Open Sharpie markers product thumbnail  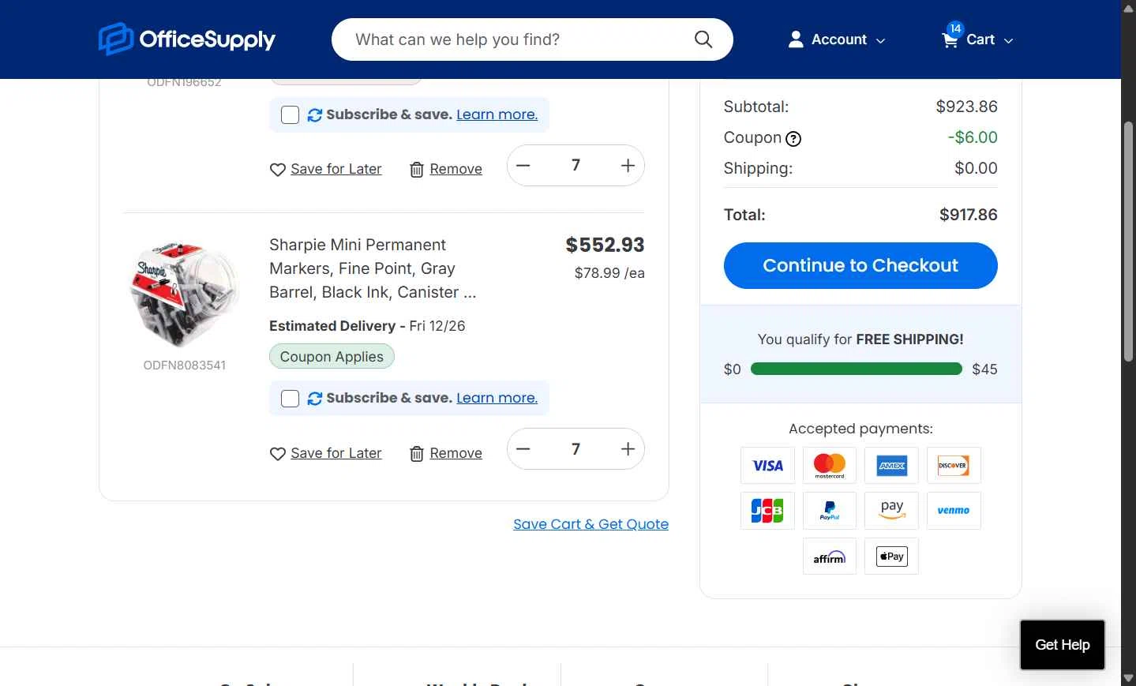click(185, 294)
